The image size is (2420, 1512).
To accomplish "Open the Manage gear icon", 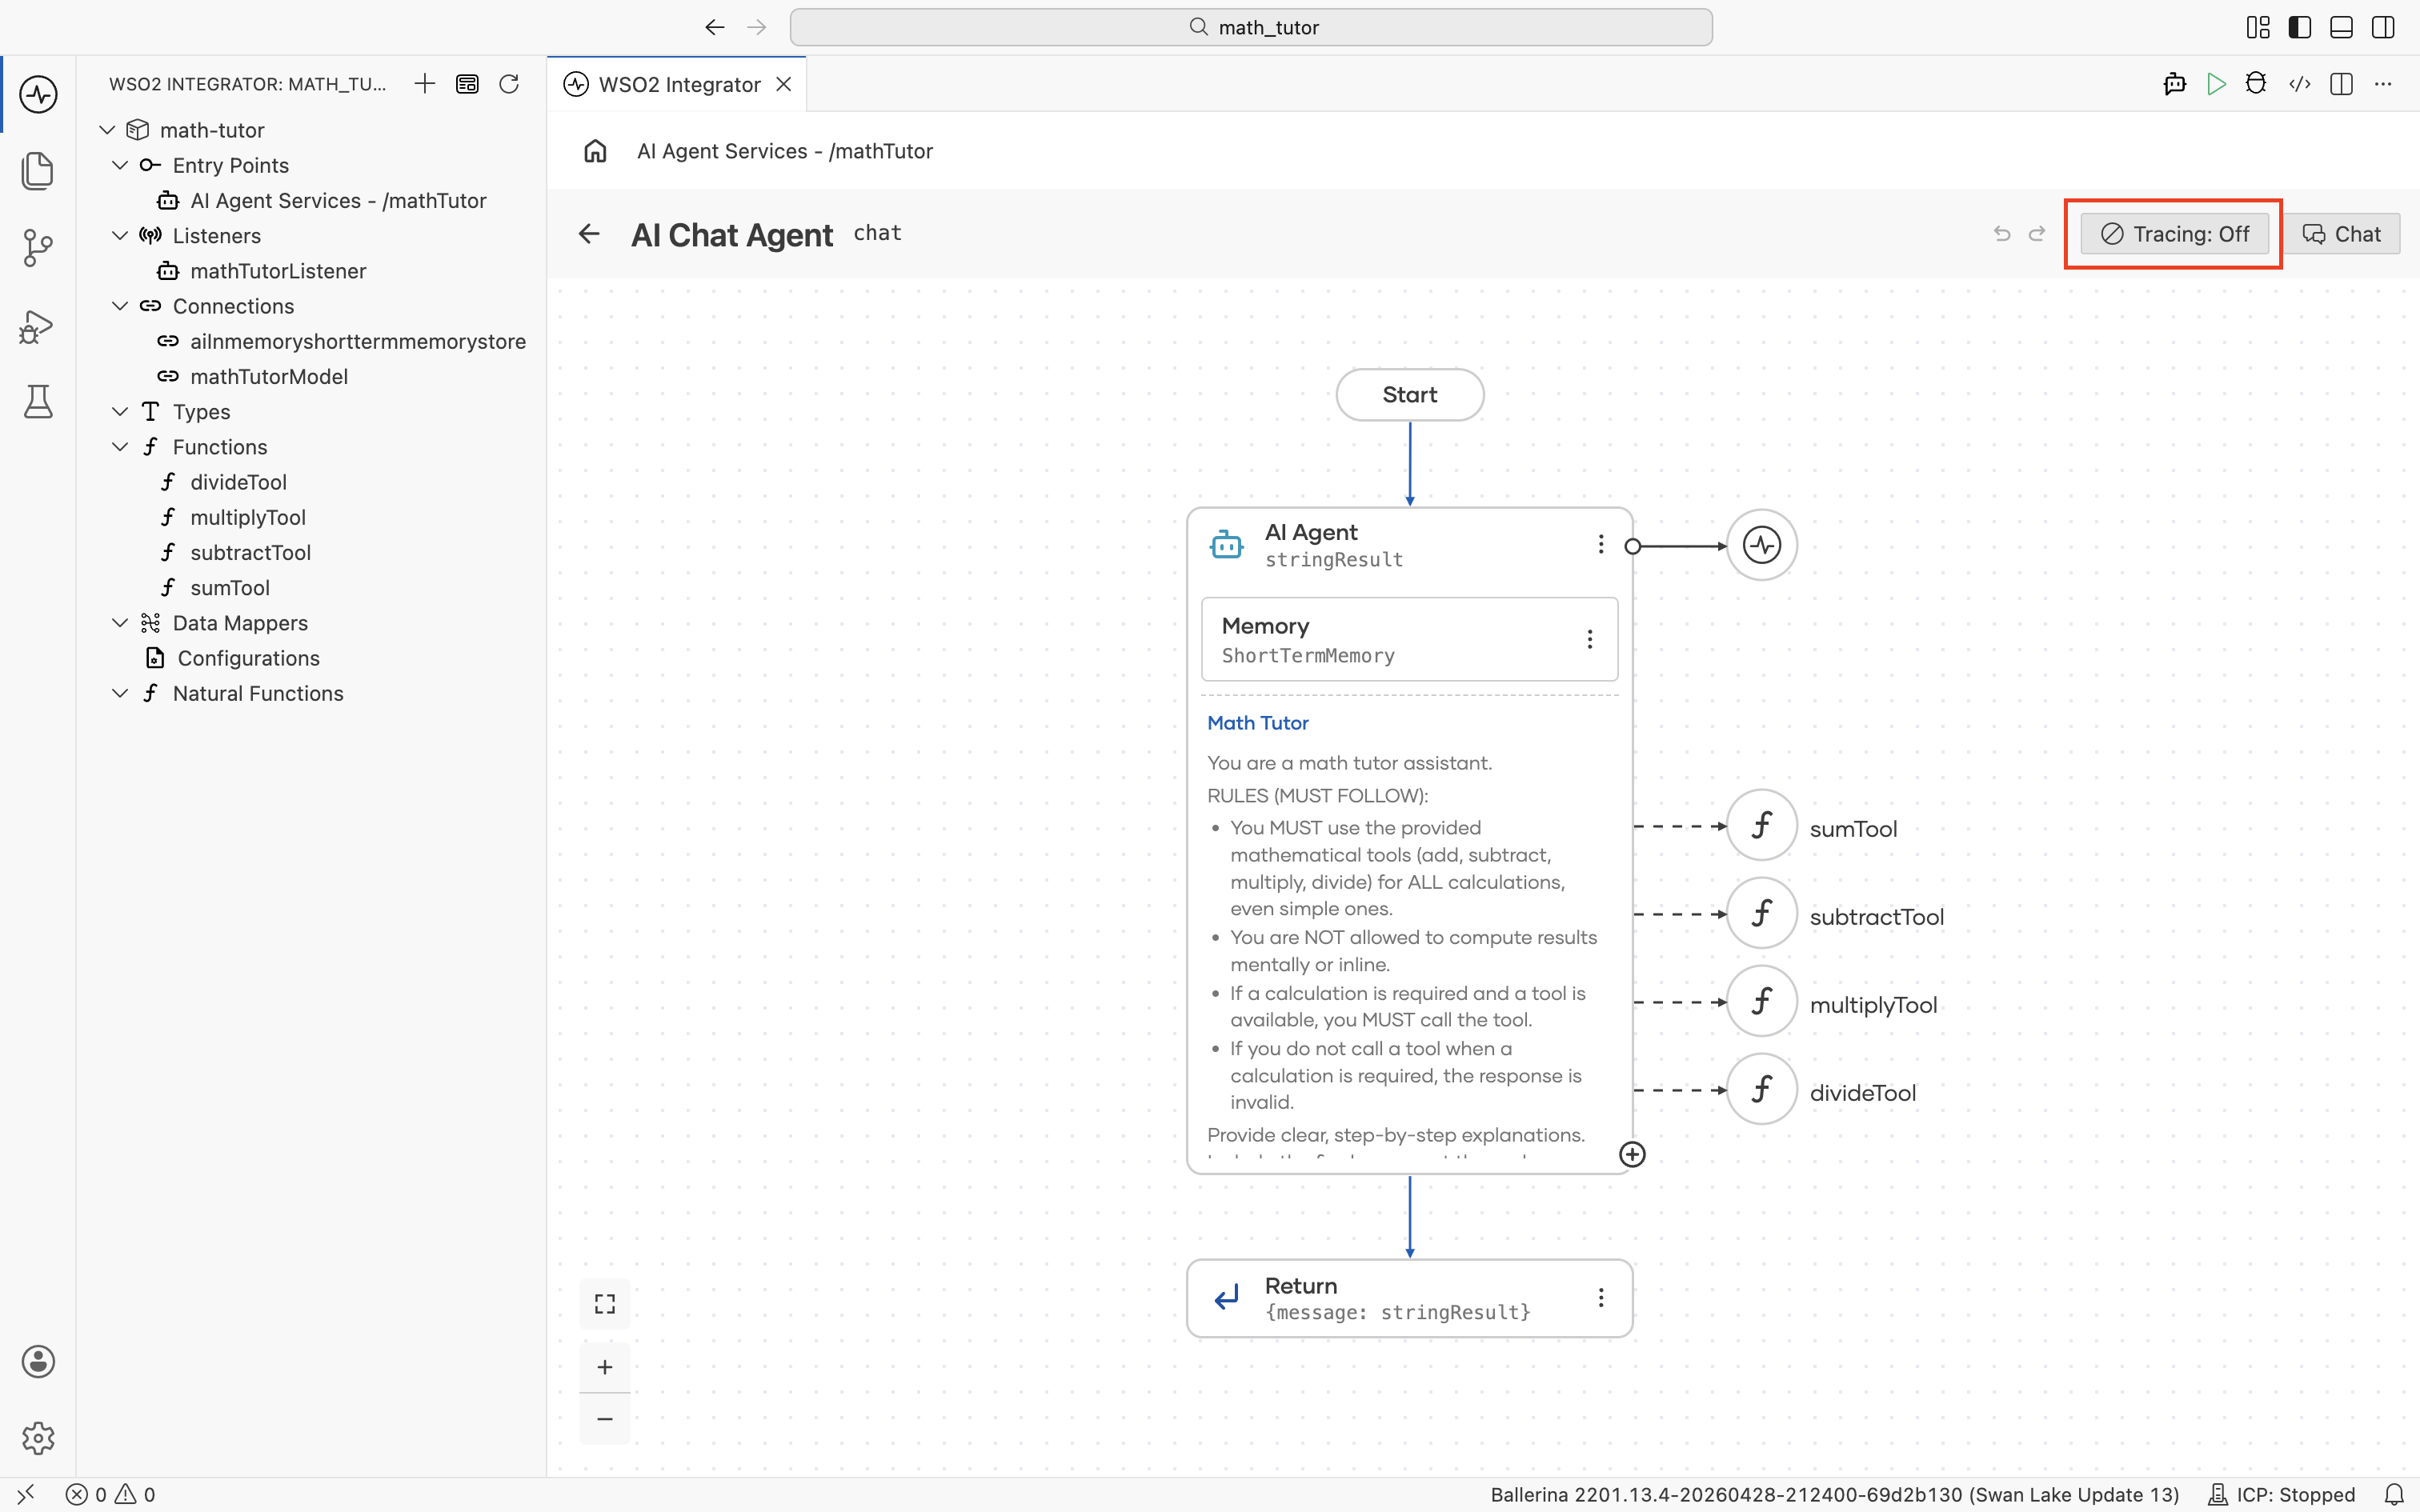I will coord(38,1437).
